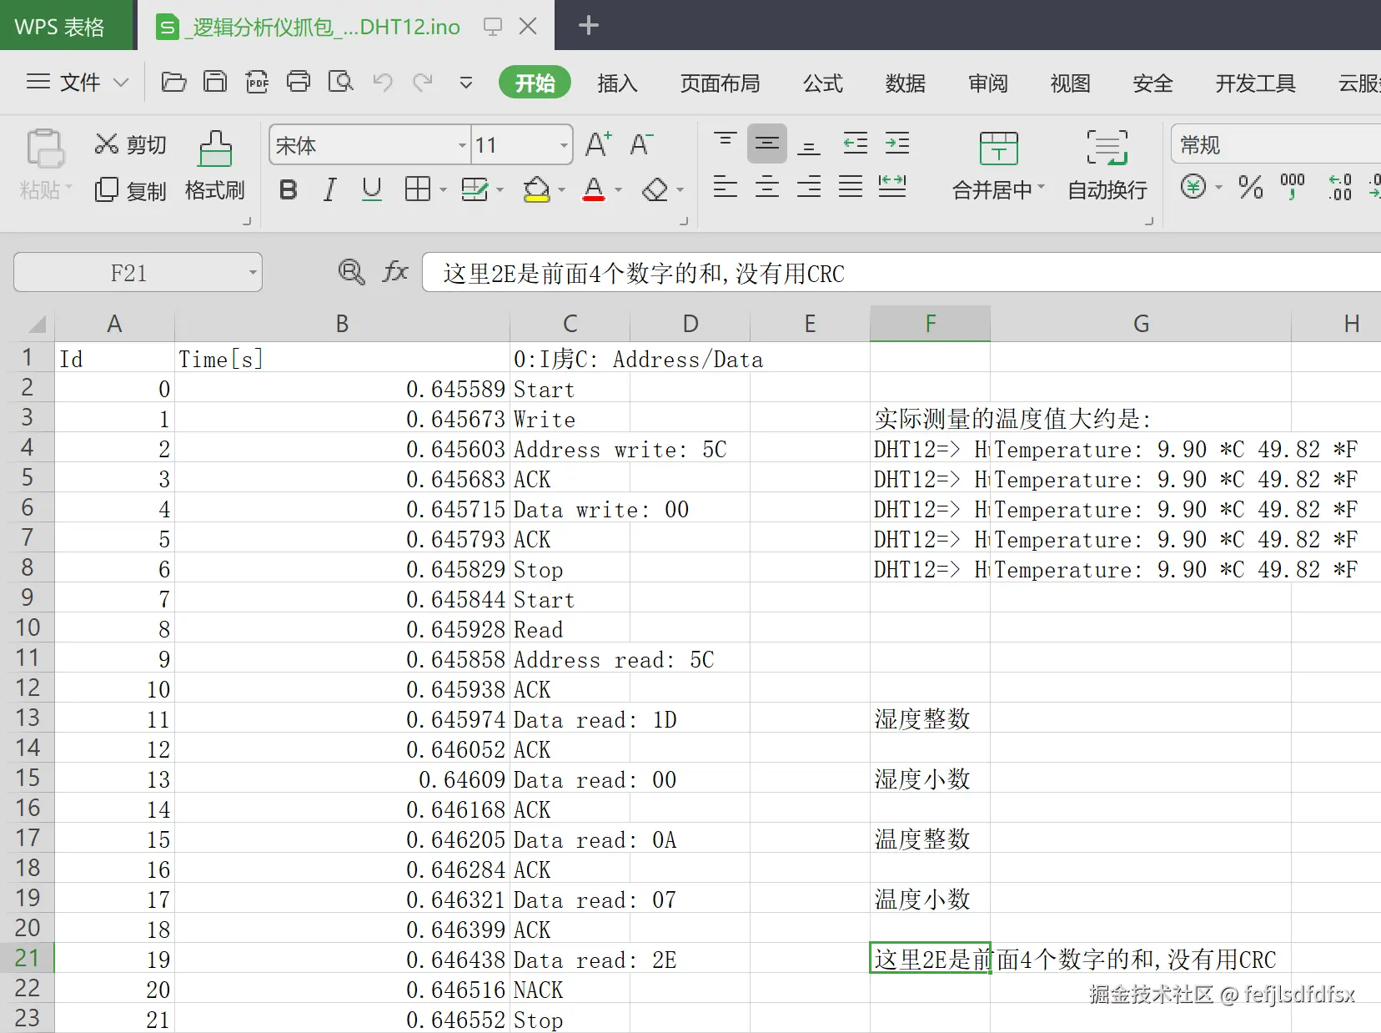Open the font size dropdown
This screenshot has width=1381, height=1033.
pos(564,145)
